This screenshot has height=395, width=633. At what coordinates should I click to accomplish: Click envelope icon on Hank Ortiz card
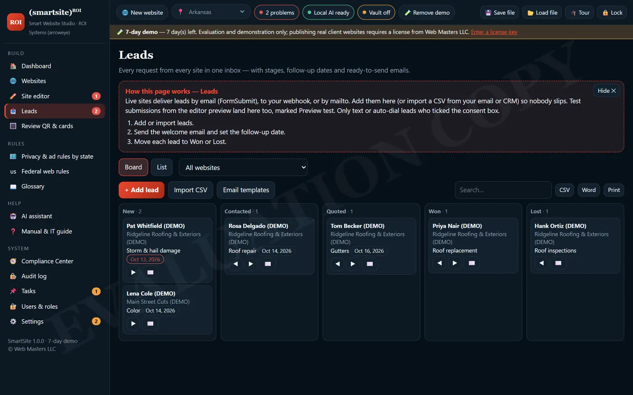tap(558, 263)
